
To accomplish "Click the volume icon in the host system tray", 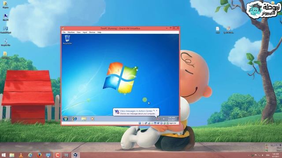I will pyautogui.click(x=263, y=155).
